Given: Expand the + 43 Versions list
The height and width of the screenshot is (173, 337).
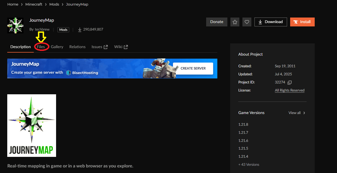Looking at the screenshot, I should [249, 164].
